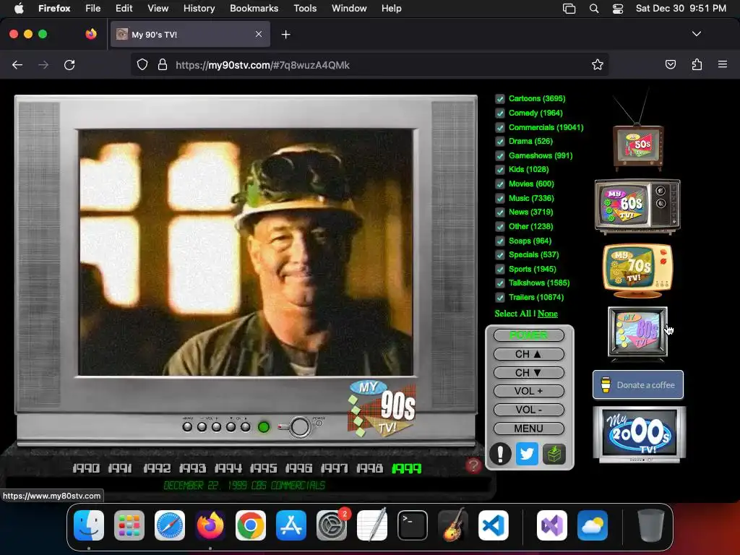
Task: Open Launchpad from the dock
Action: coord(129,525)
